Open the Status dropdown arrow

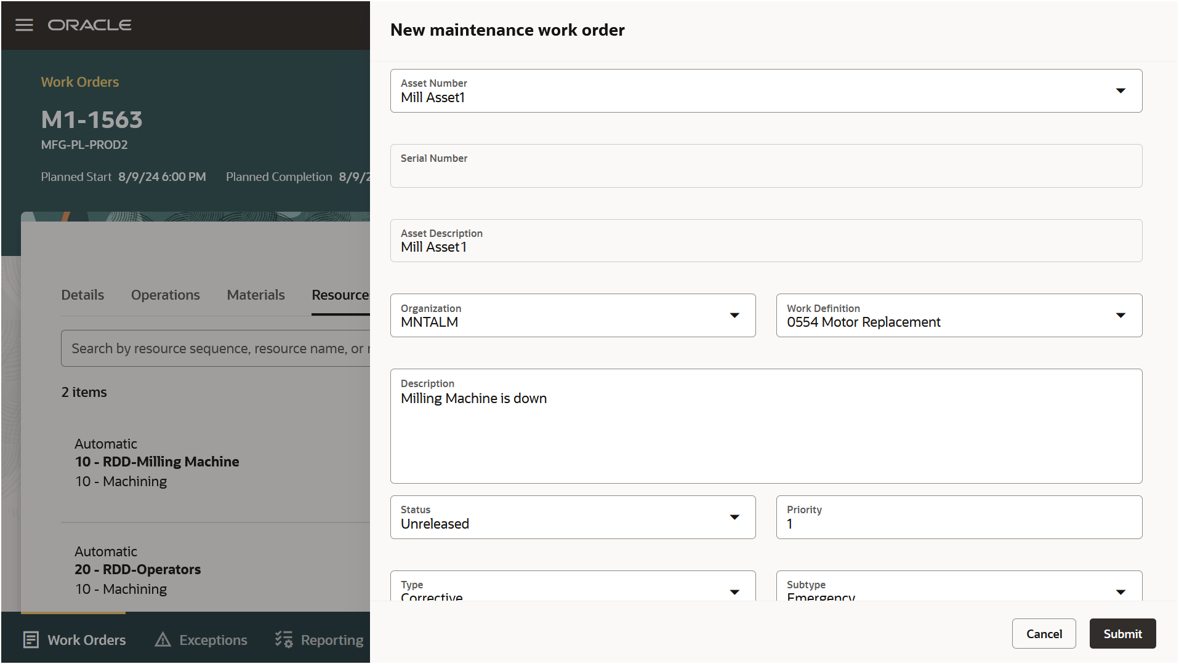[734, 518]
